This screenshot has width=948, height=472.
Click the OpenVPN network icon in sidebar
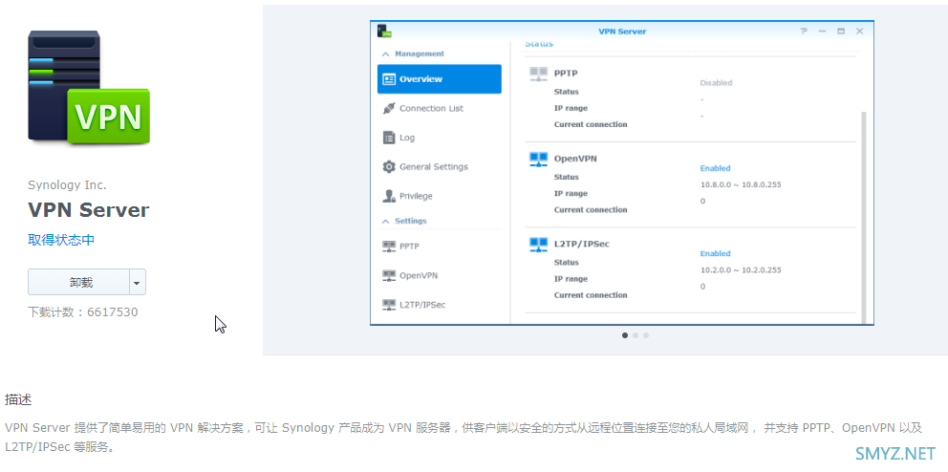click(x=389, y=275)
